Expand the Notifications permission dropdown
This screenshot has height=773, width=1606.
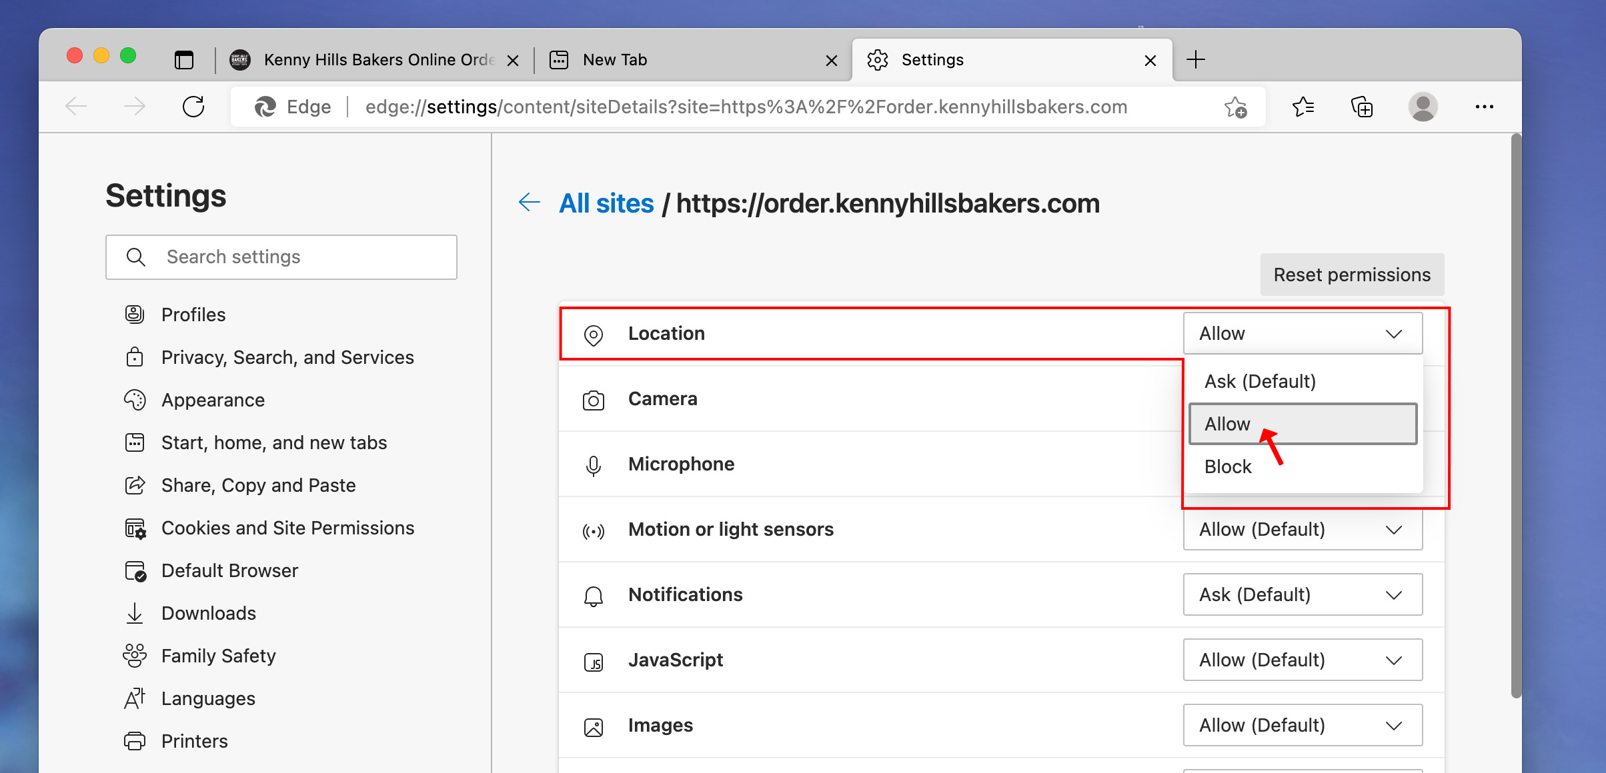(1302, 594)
